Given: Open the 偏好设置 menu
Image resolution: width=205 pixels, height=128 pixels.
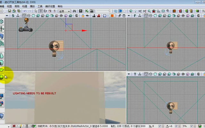Looking at the screenshot, I should [x=50, y=6].
